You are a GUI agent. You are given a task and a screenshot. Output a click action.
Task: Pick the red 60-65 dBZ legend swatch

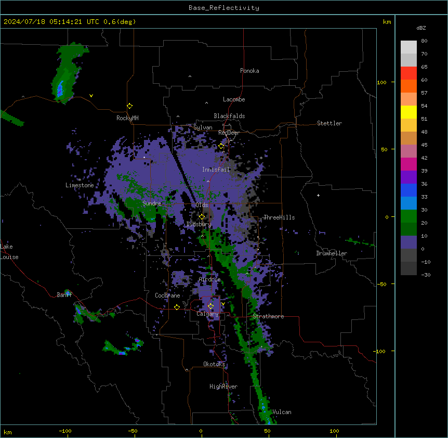tap(409, 73)
